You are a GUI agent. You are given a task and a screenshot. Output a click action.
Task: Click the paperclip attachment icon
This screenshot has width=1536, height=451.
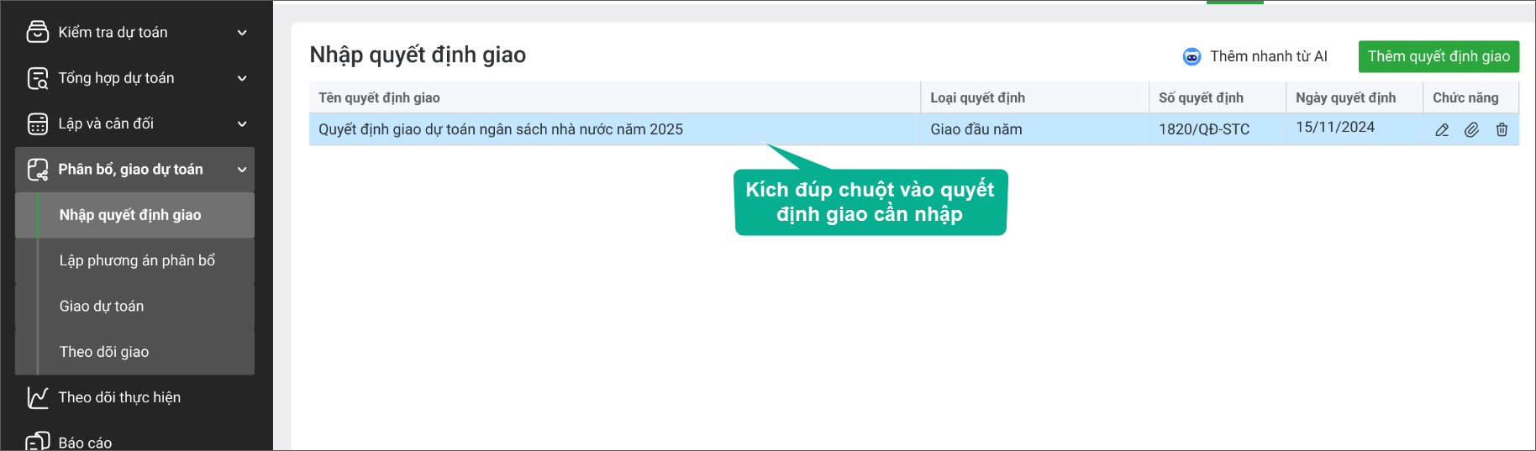coord(1471,130)
